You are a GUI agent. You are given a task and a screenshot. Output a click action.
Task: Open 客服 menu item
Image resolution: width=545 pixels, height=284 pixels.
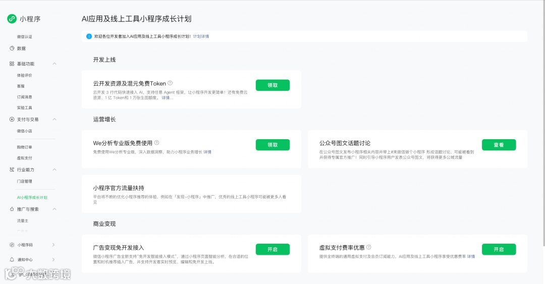21,86
